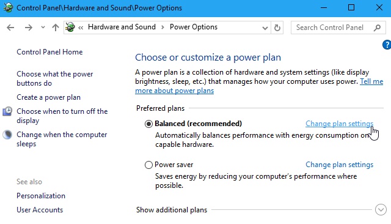The height and width of the screenshot is (224, 391).
Task: Select the Balanced (recommended) plan
Action: click(148, 124)
